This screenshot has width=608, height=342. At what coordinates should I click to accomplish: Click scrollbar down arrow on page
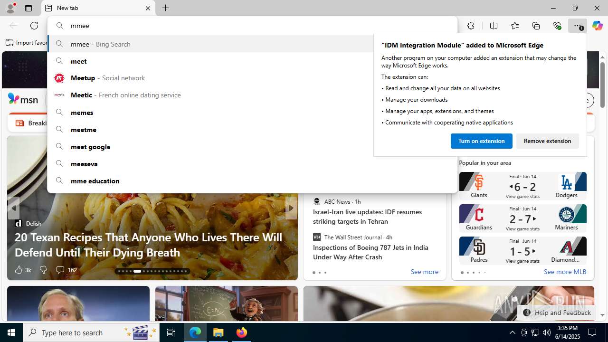[x=602, y=315]
